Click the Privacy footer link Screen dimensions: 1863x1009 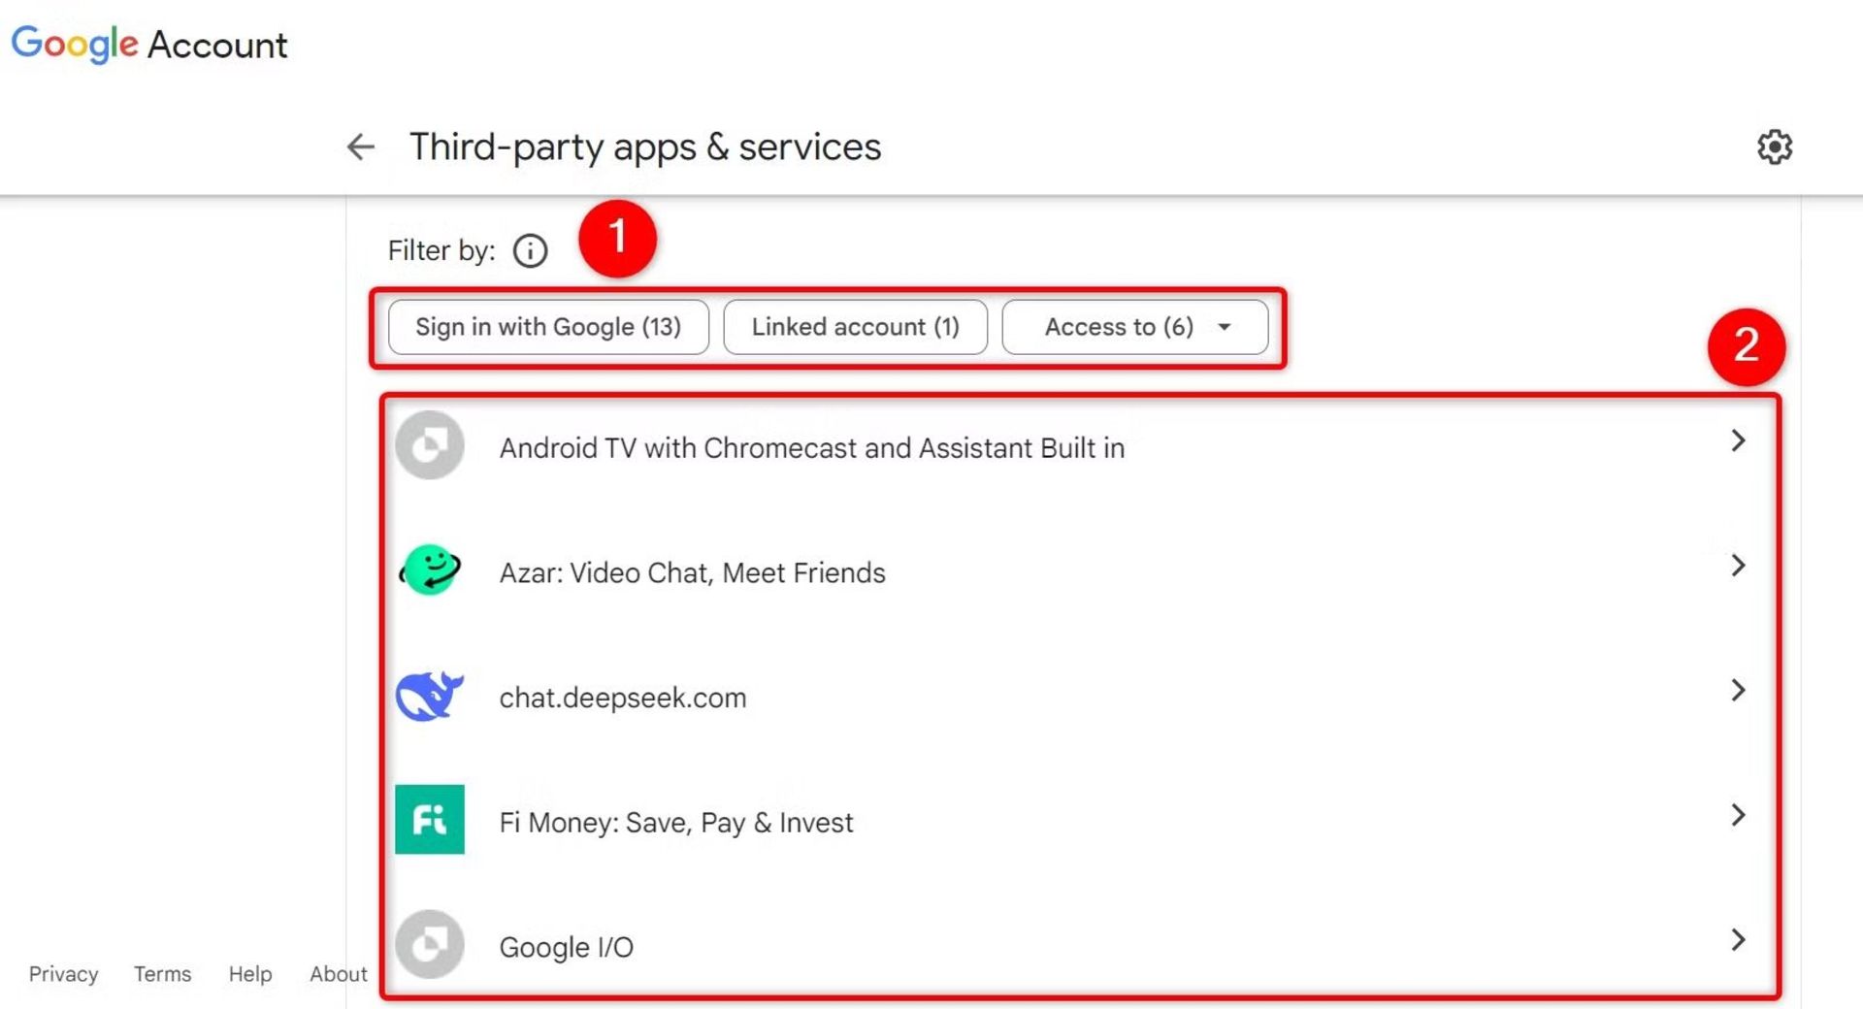(x=63, y=974)
